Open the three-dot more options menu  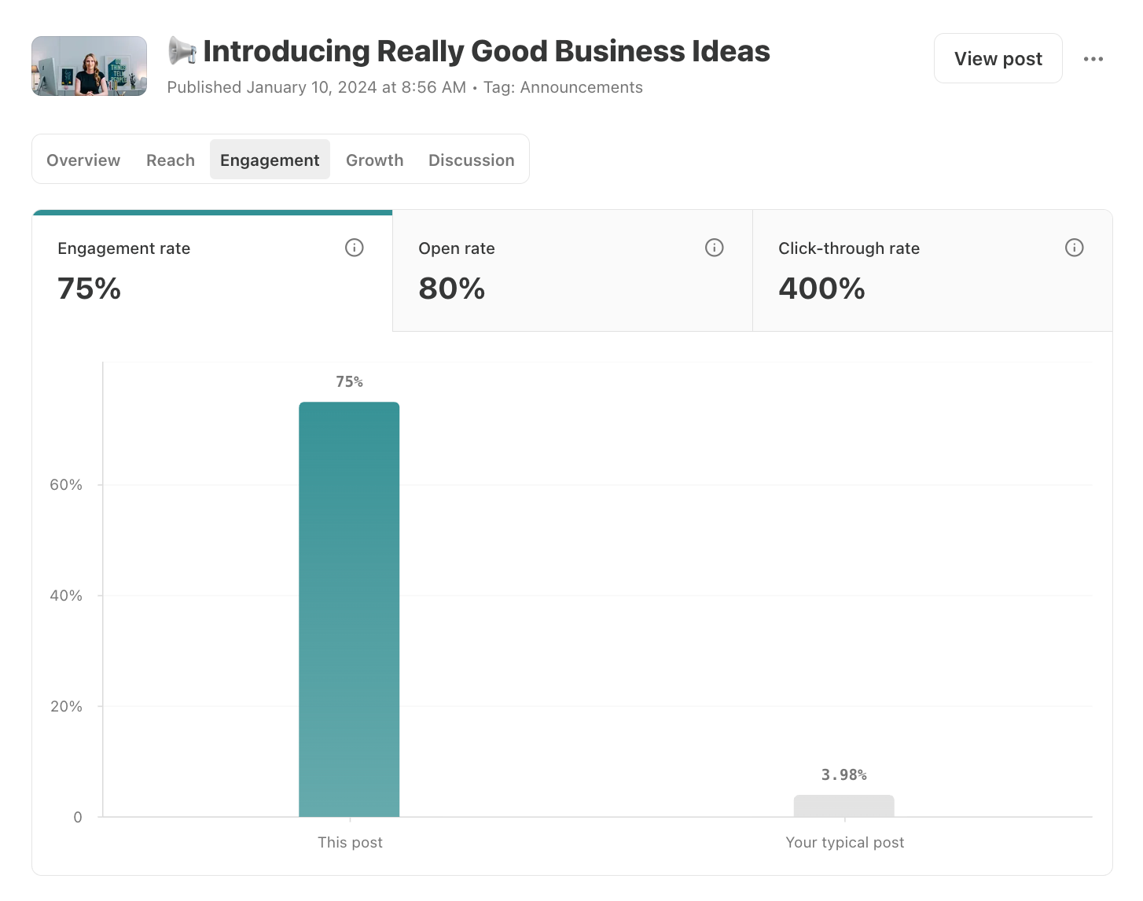[x=1093, y=59]
